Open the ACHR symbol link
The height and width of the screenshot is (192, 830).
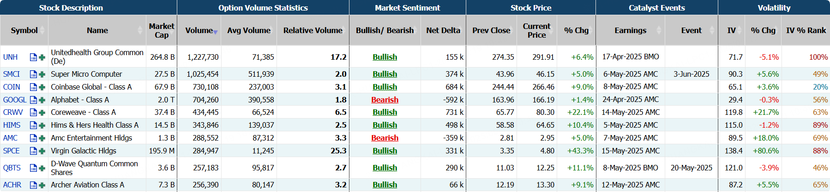12,185
